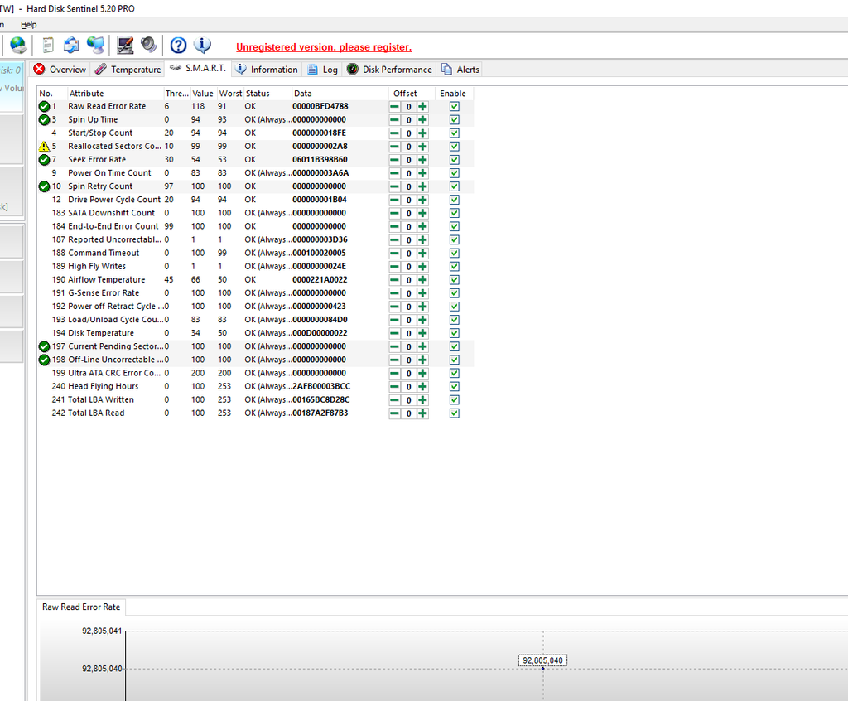The height and width of the screenshot is (701, 848).
Task: Toggle Enable checkbox for Ultra ATA CRC Error
Action: click(x=455, y=373)
